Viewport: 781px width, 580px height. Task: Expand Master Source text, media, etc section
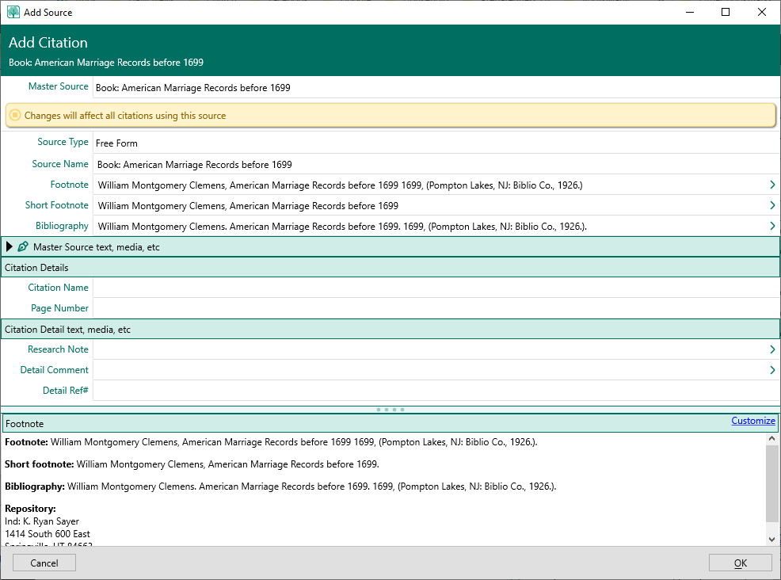pyautogui.click(x=10, y=247)
